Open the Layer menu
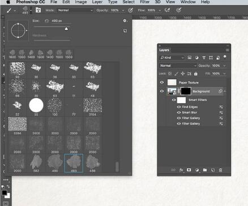Image resolution: width=248 pixels, height=206 pixels. tap(97, 2)
